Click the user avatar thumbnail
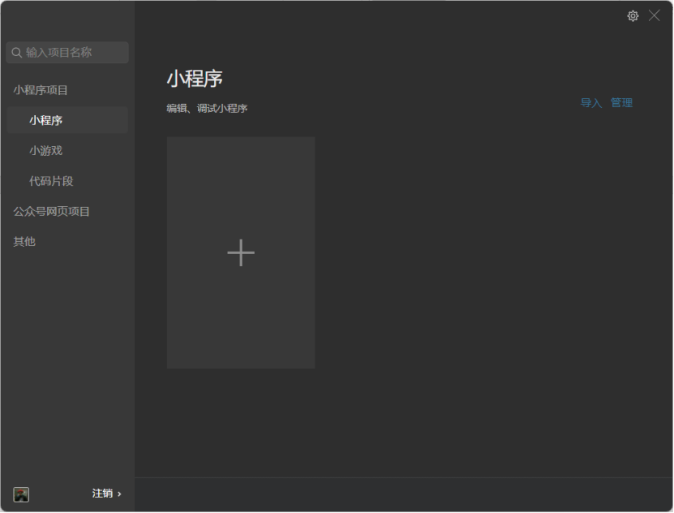Image resolution: width=674 pixels, height=513 pixels. click(21, 494)
